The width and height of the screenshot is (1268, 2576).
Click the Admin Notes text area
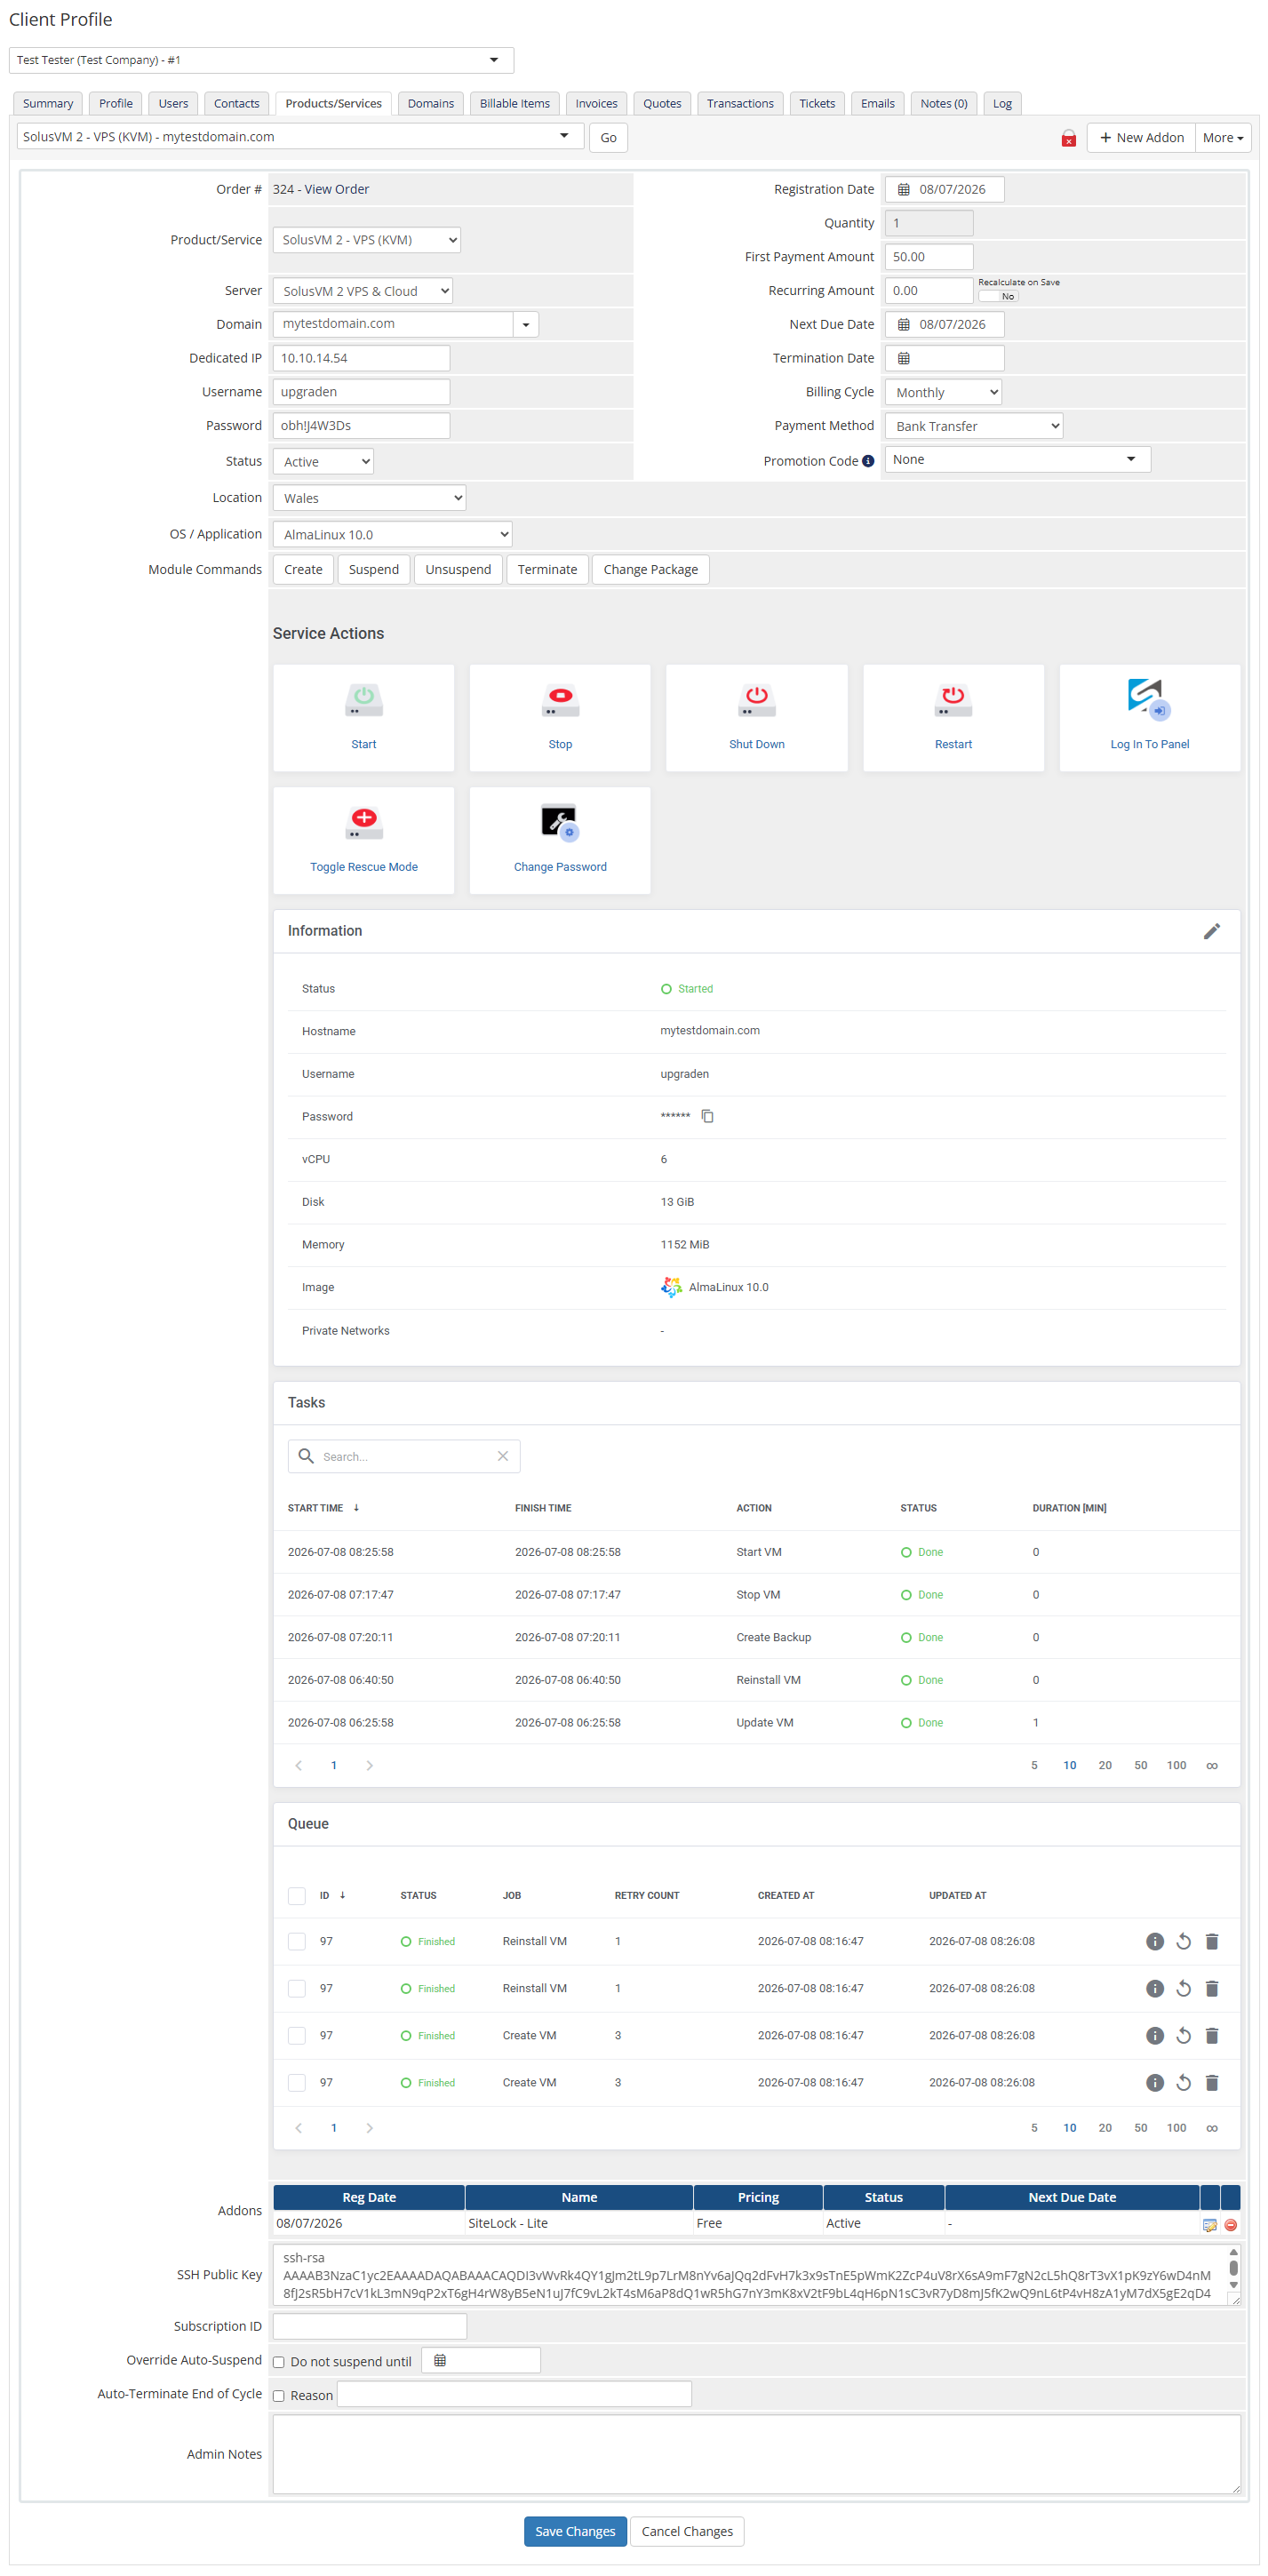click(756, 2454)
